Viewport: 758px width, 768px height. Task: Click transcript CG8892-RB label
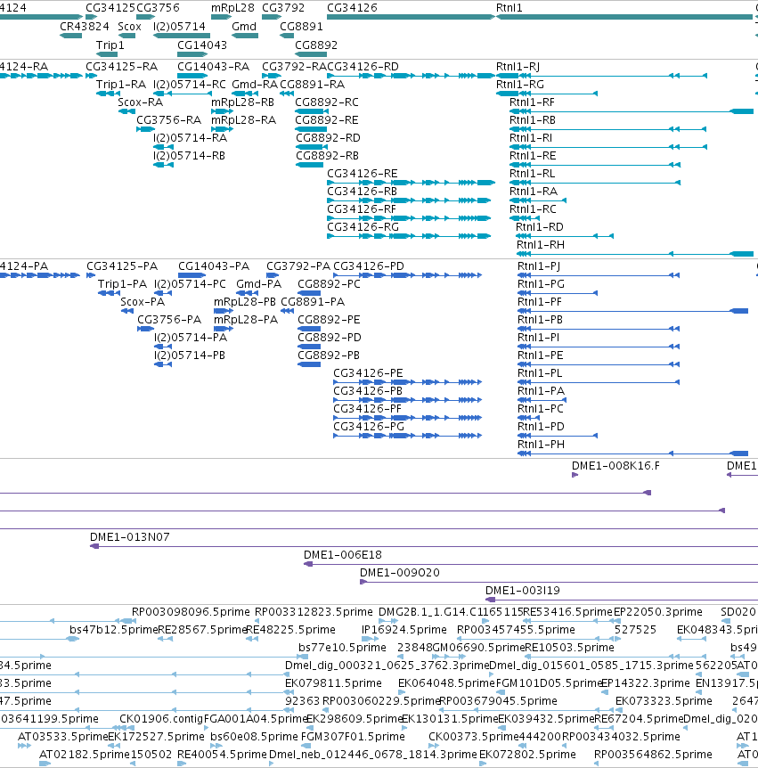pyautogui.click(x=327, y=156)
